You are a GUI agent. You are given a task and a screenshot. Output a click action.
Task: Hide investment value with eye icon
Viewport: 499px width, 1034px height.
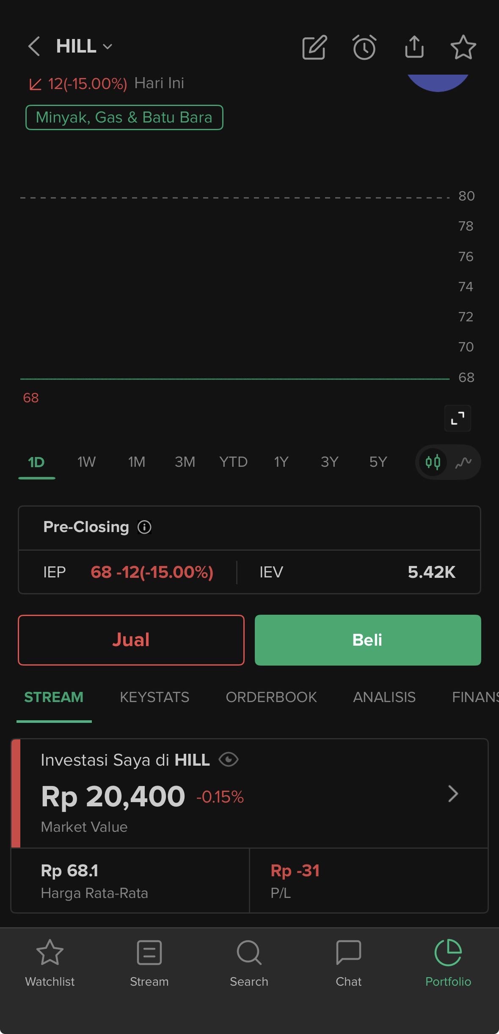tap(229, 759)
